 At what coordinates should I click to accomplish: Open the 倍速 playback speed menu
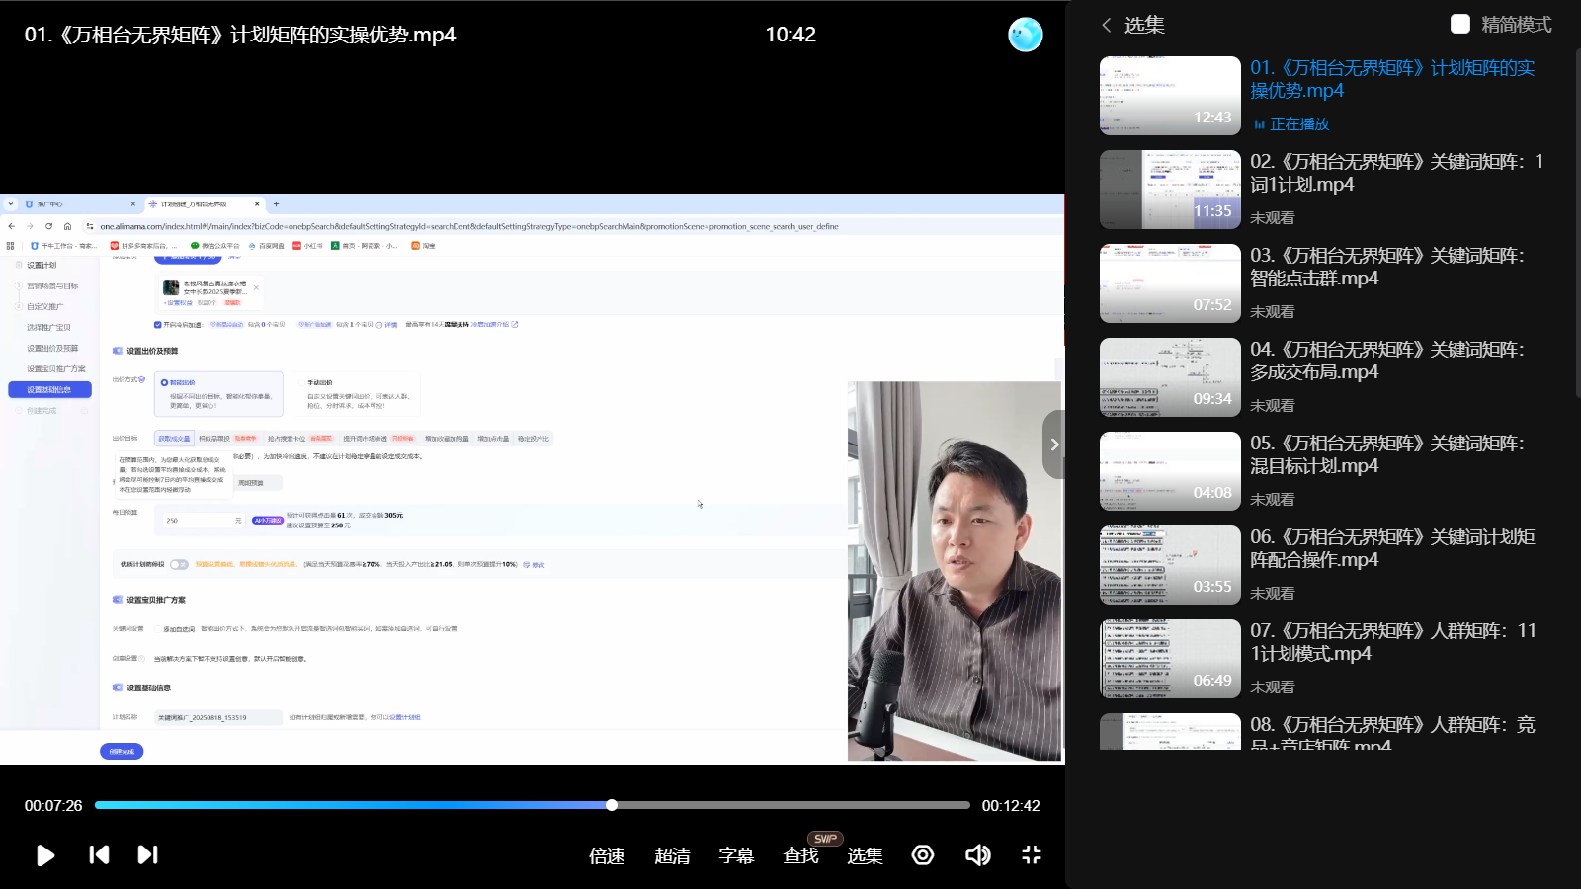pos(607,856)
